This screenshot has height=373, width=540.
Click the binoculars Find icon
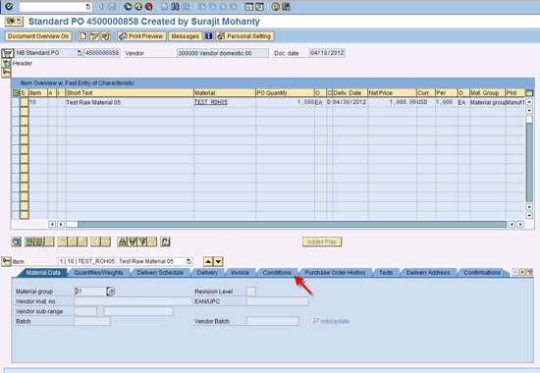tap(176, 6)
